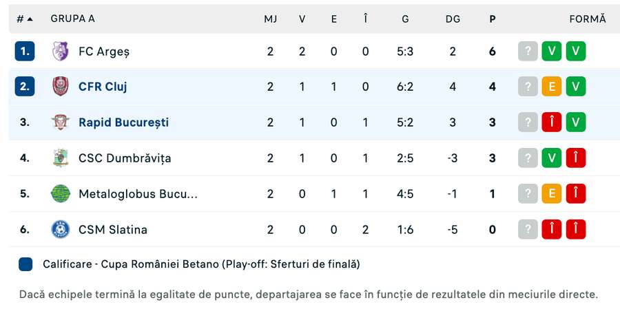Sort table by the # rank column
The image size is (620, 309).
pos(25,19)
